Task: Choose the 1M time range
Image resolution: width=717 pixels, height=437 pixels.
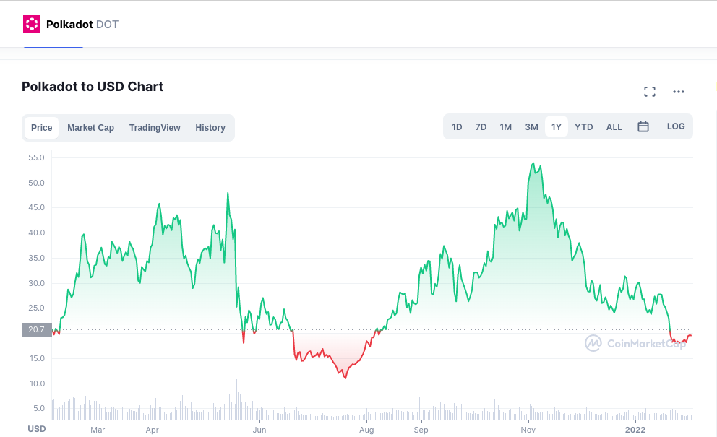Action: [505, 127]
